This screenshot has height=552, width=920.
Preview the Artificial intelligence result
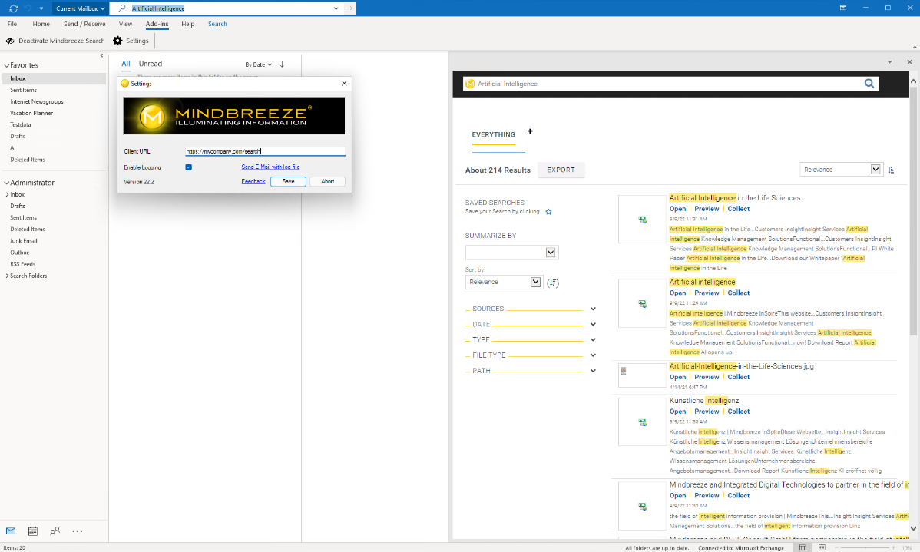coord(707,293)
